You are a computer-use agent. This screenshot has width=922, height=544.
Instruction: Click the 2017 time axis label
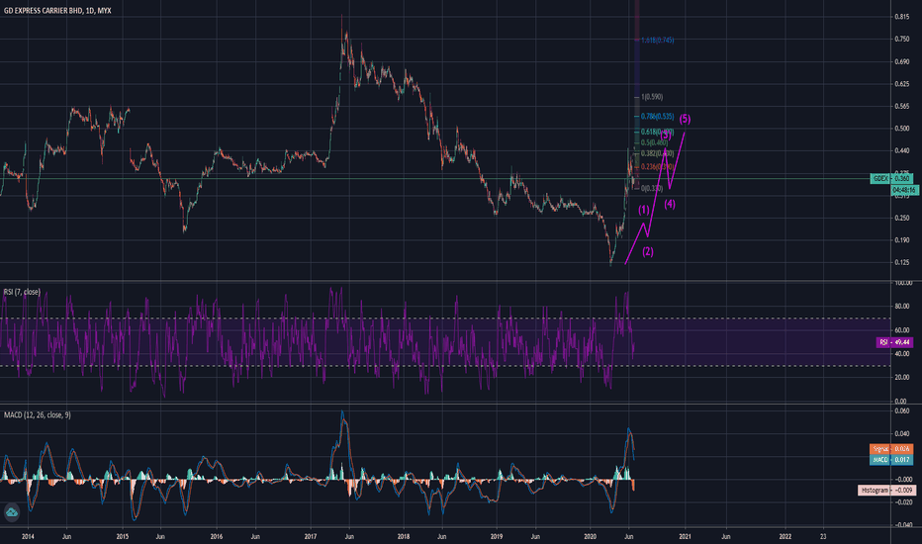pyautogui.click(x=311, y=536)
